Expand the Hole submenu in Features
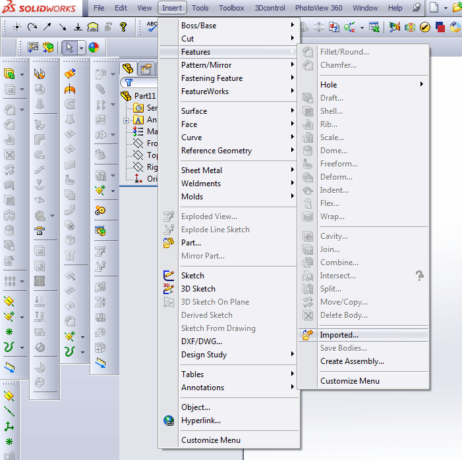The width and height of the screenshot is (462, 460). pyautogui.click(x=362, y=85)
